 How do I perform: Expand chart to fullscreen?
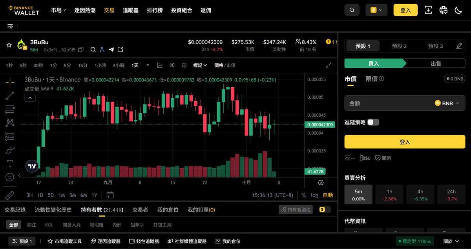(x=329, y=65)
